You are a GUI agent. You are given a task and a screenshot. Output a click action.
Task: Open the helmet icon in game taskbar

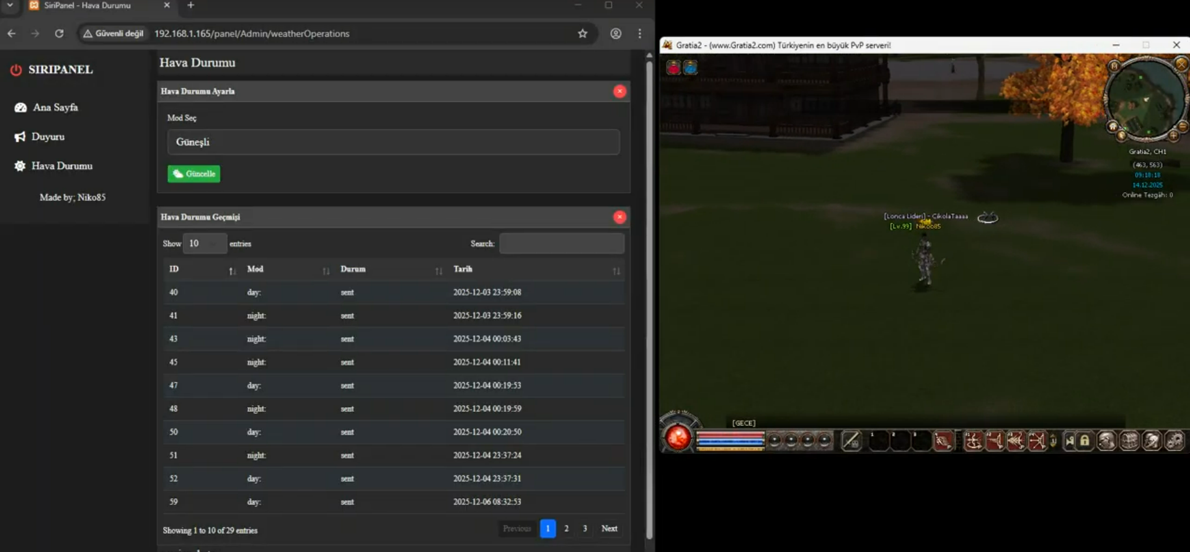tap(1152, 440)
